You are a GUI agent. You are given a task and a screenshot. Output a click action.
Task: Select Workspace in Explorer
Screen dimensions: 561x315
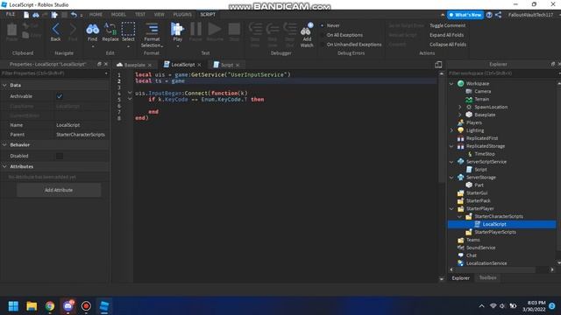477,84
